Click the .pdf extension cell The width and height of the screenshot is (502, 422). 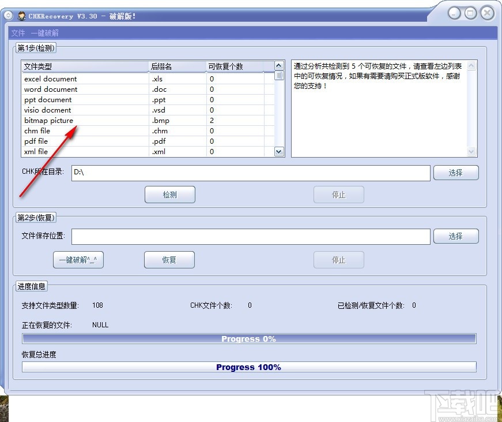[x=178, y=141]
